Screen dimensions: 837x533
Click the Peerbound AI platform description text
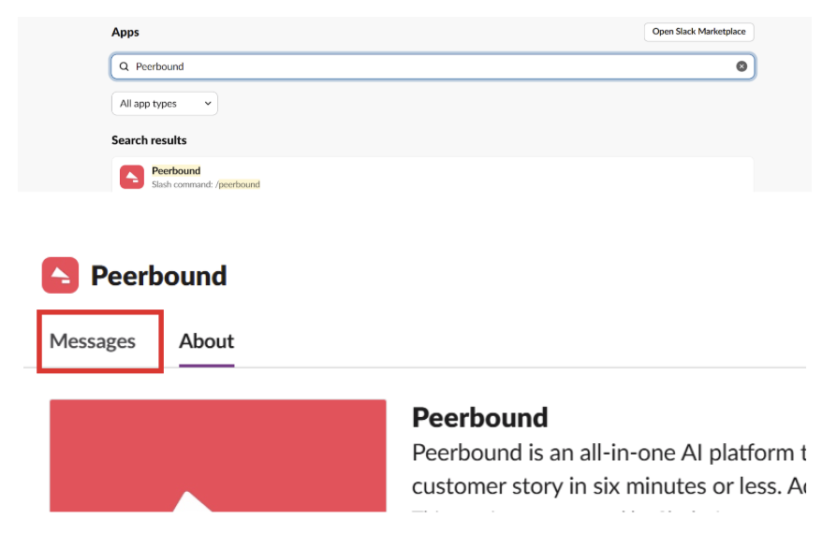pyautogui.click(x=609, y=469)
